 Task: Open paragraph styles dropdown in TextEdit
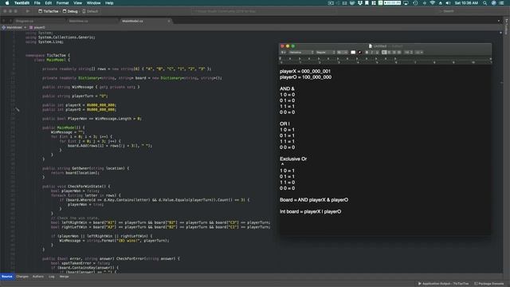pos(284,52)
